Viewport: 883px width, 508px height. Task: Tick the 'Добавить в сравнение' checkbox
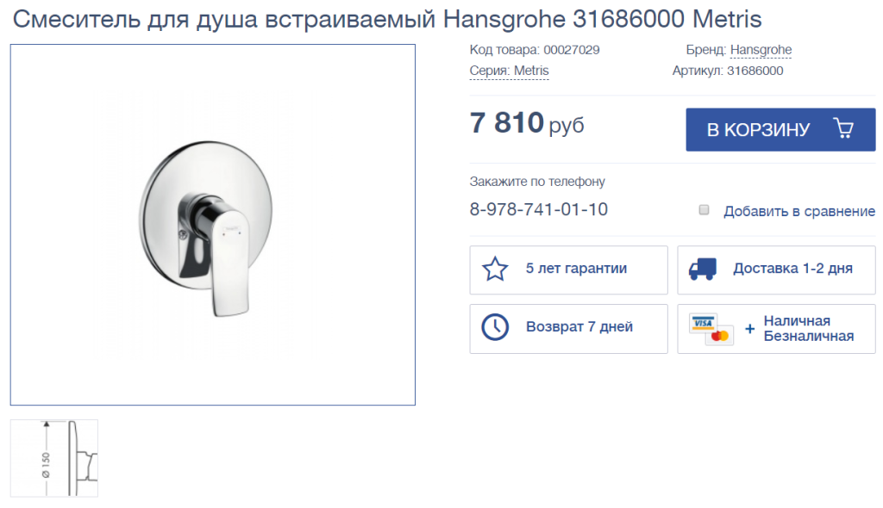[704, 210]
